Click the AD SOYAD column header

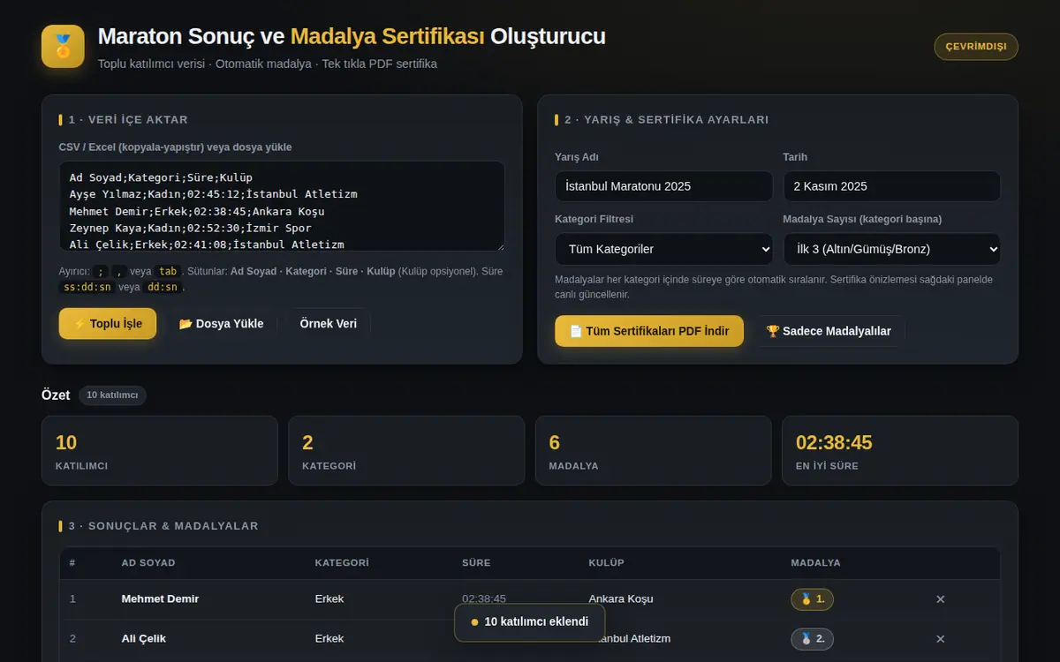coord(148,563)
